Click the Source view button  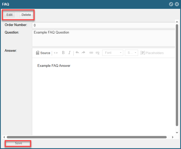click(x=43, y=53)
